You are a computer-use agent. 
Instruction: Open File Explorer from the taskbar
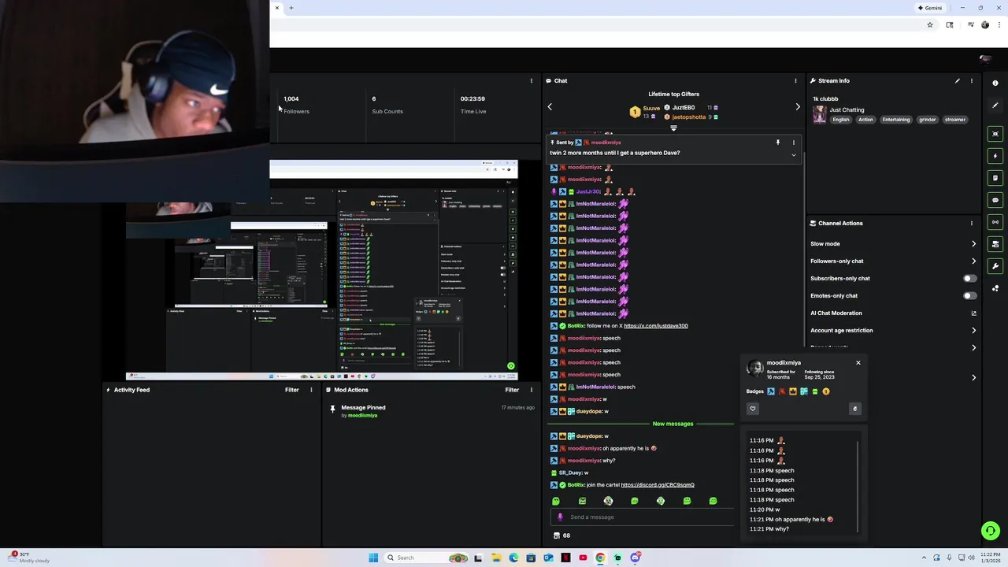click(496, 558)
